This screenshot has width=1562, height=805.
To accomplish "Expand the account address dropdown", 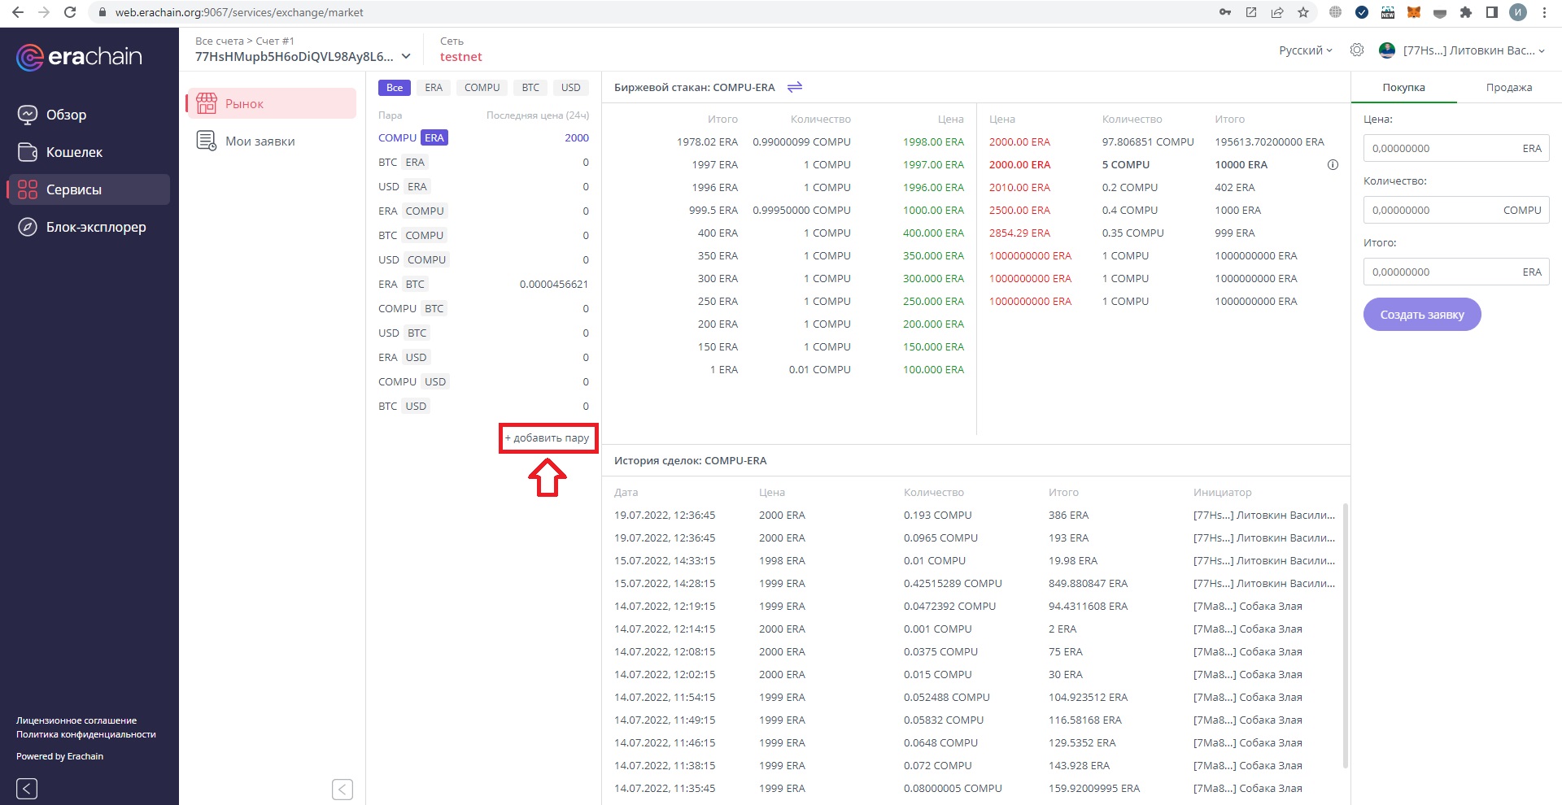I will pyautogui.click(x=406, y=57).
